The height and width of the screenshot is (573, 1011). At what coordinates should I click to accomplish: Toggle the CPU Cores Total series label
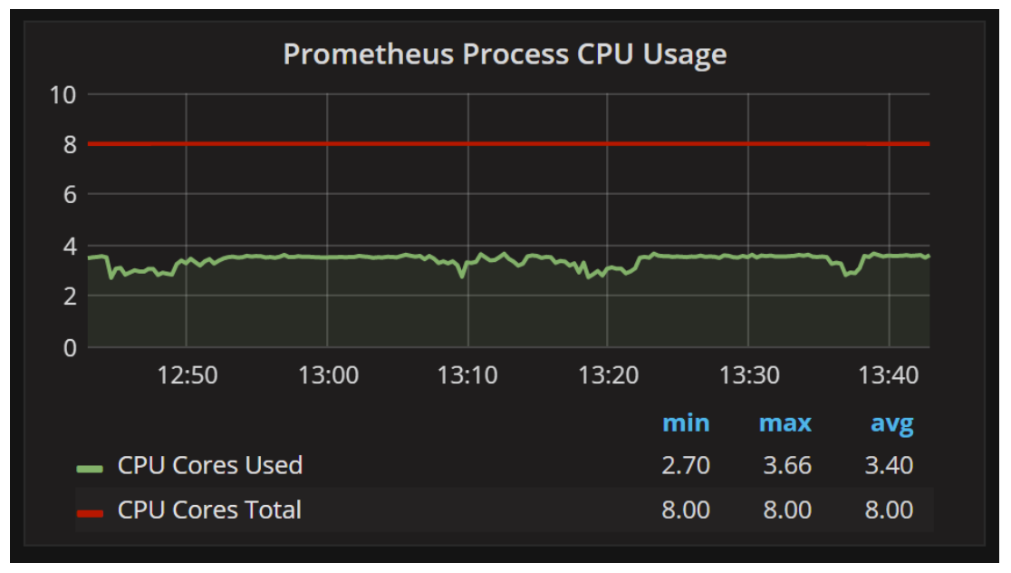[208, 510]
